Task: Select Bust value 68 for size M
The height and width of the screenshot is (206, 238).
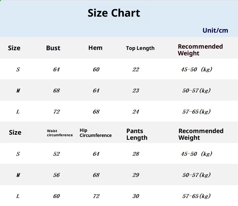Action: click(x=56, y=91)
